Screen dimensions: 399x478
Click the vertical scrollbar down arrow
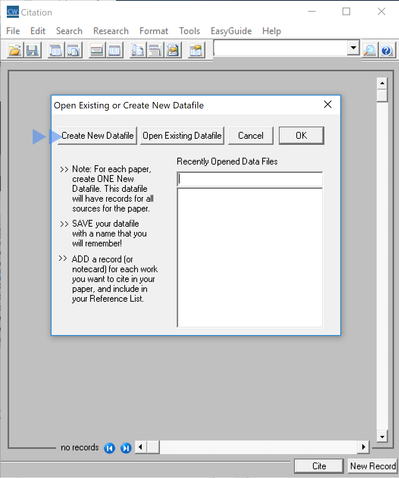click(x=382, y=437)
